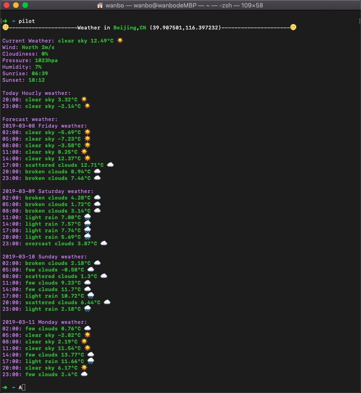This screenshot has width=361, height=393.
Task: Click the Sunset time '18:12'
Action: tap(36, 80)
